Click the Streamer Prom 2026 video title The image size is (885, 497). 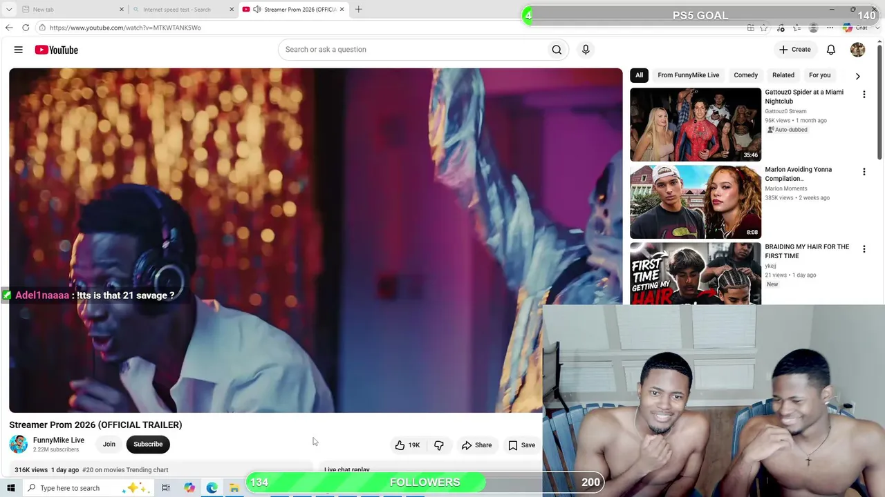(95, 425)
